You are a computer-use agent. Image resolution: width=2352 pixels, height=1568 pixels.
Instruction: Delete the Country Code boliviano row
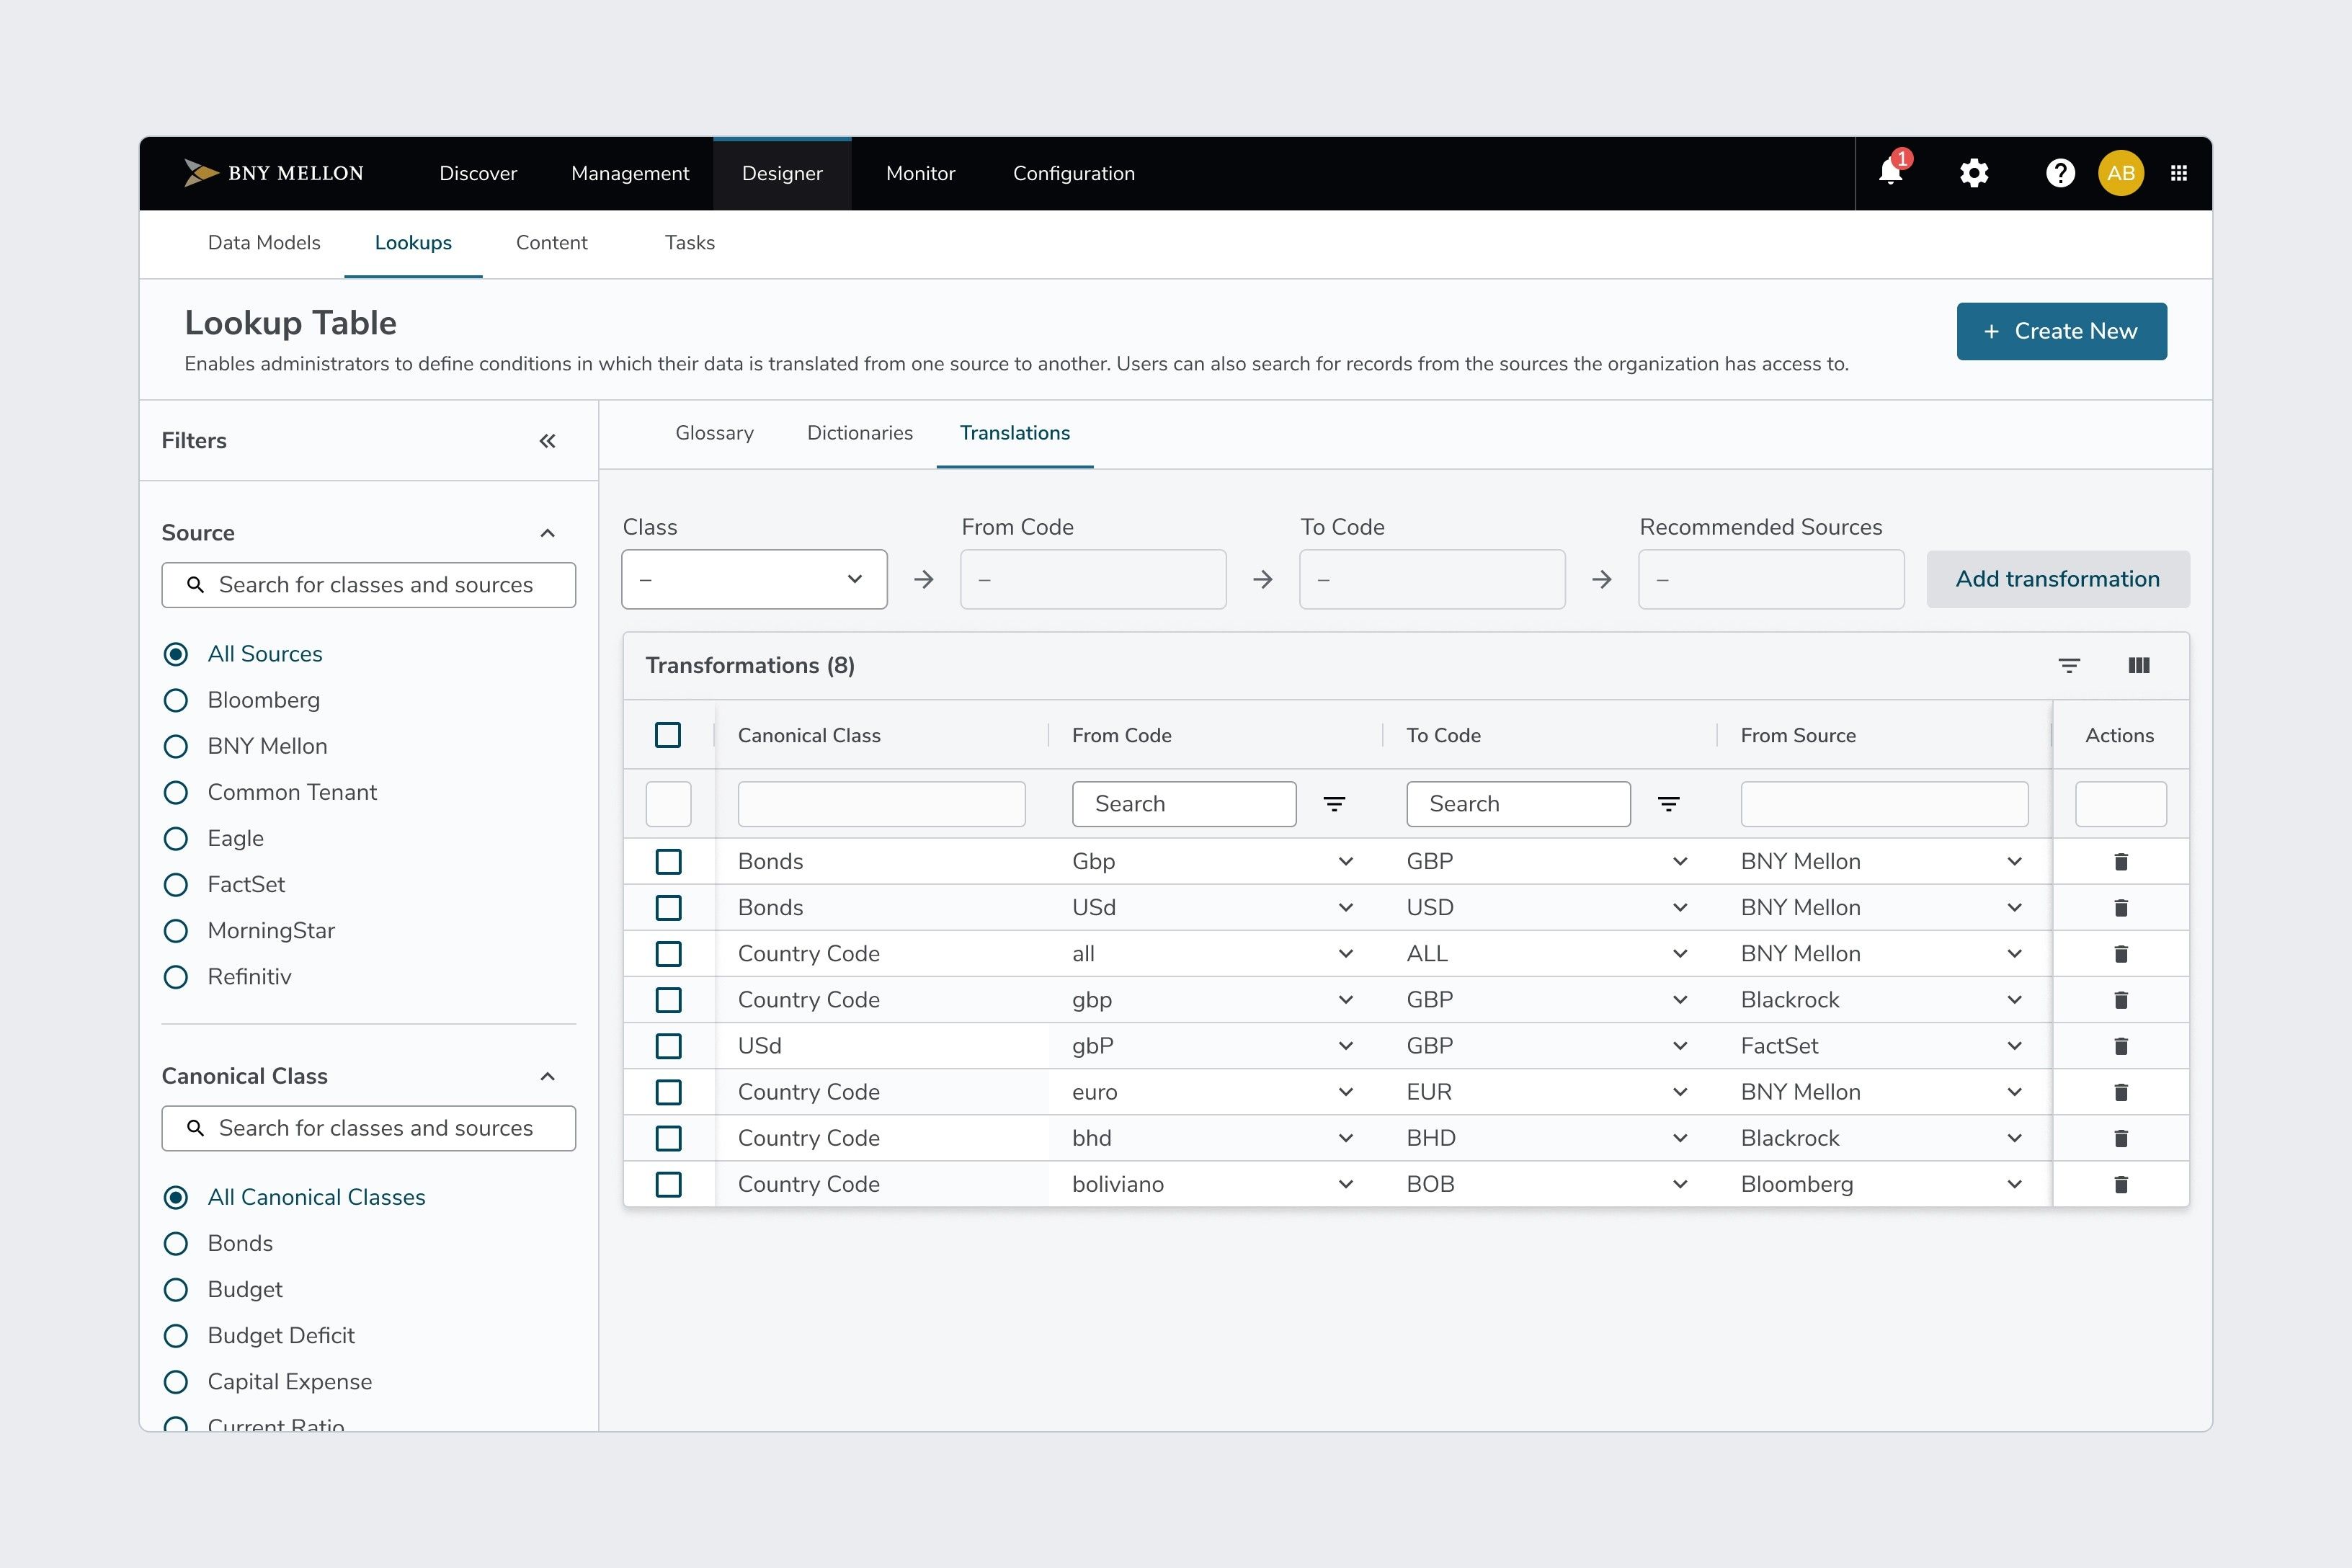point(2121,1184)
